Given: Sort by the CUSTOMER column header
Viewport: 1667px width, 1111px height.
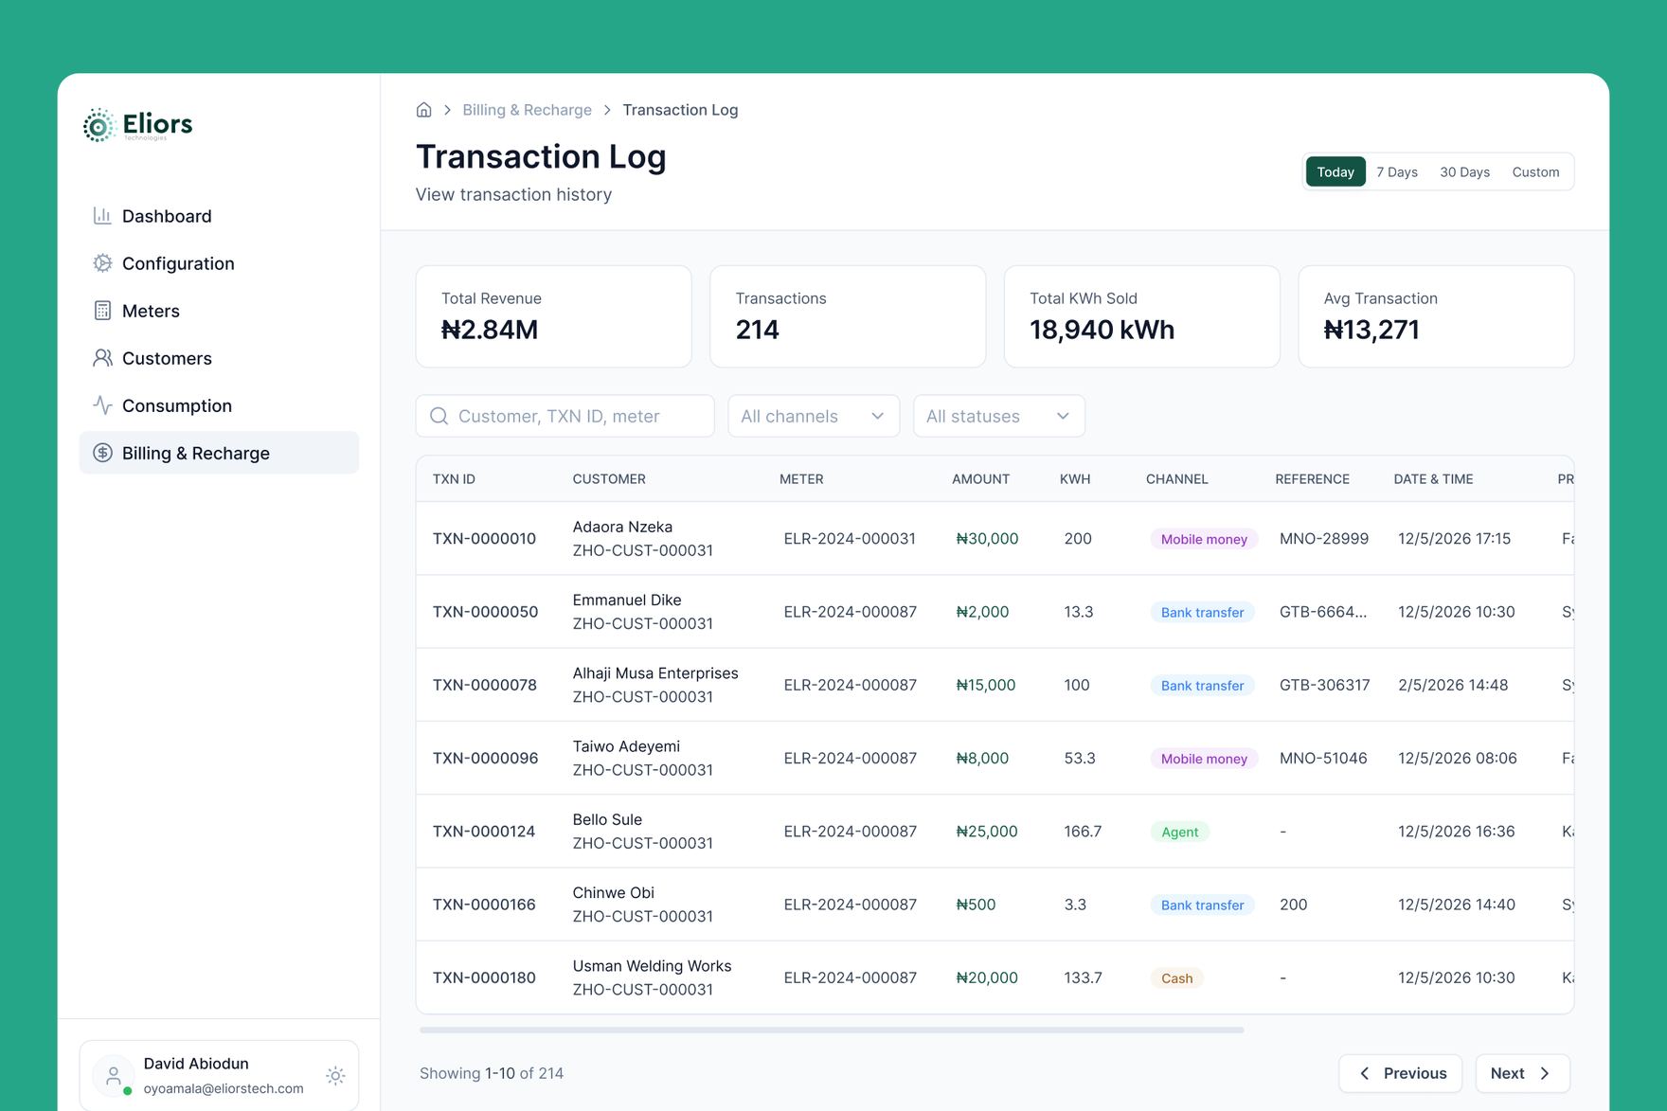Looking at the screenshot, I should pyautogui.click(x=609, y=479).
